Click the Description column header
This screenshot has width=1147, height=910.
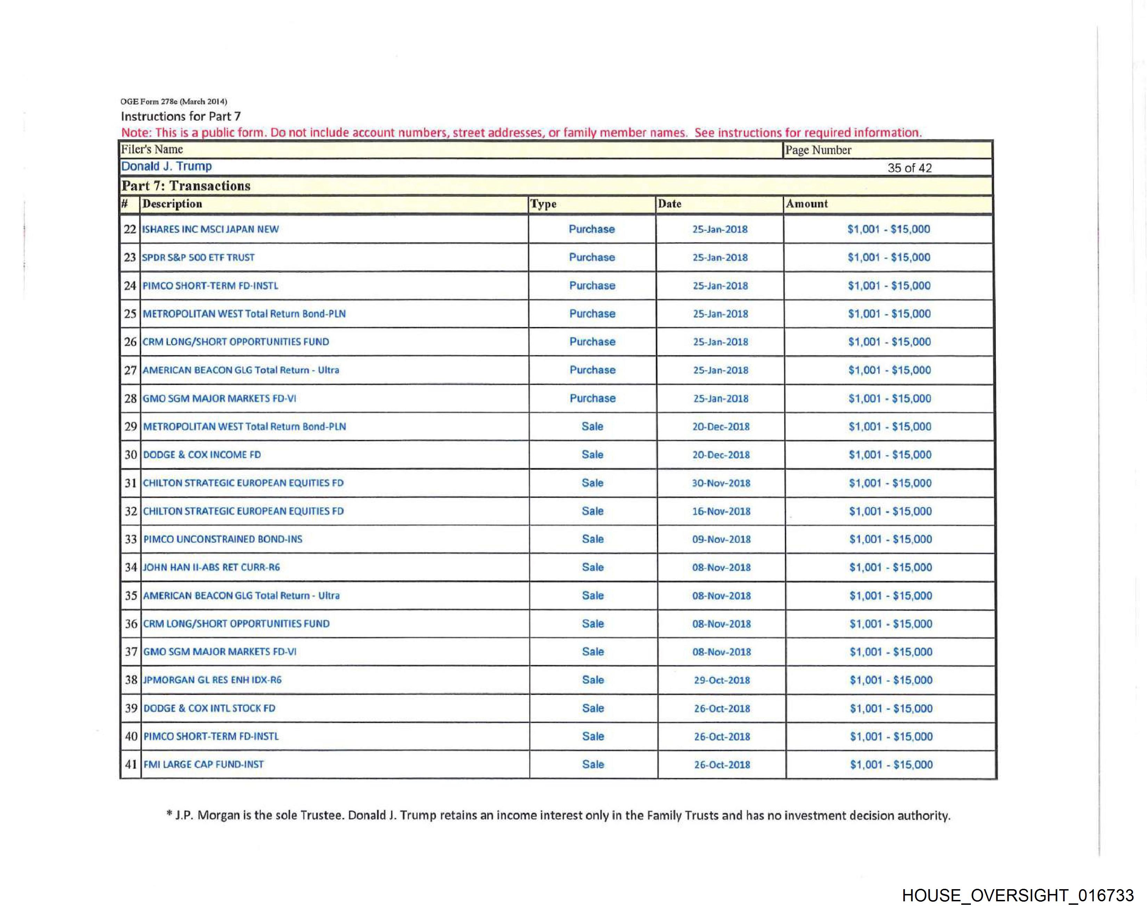coord(172,204)
